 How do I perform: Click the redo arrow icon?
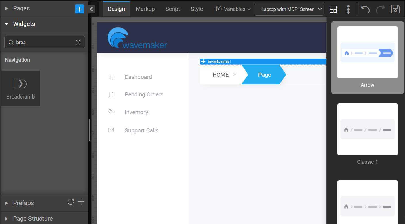[x=380, y=9]
